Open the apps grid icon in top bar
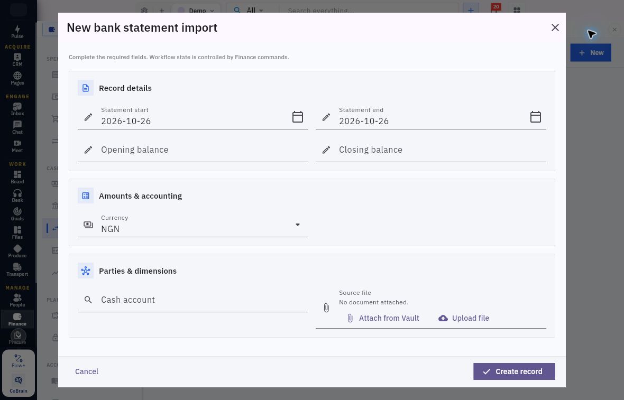This screenshot has width=624, height=400. [x=517, y=11]
